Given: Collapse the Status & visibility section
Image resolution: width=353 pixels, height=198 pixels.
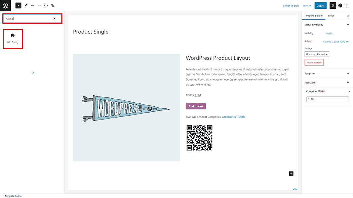Looking at the screenshot, I should click(348, 24).
